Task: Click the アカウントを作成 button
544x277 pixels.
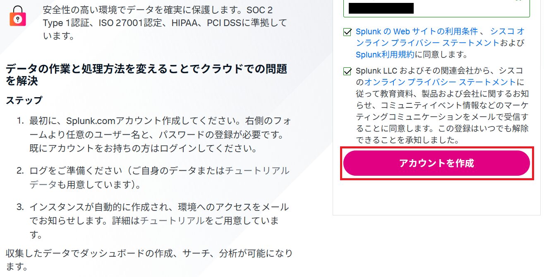Action: click(436, 163)
